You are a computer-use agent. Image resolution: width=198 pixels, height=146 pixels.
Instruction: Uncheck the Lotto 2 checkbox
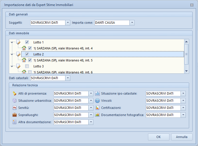pos(27,54)
